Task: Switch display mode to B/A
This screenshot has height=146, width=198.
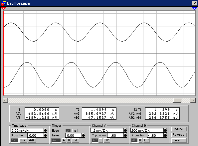Action: (x=23, y=140)
